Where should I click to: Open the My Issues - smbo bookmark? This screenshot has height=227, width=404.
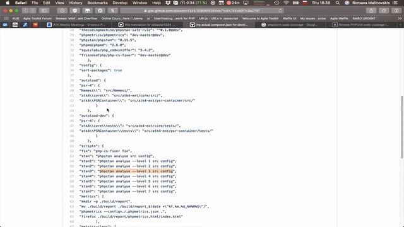313,18
